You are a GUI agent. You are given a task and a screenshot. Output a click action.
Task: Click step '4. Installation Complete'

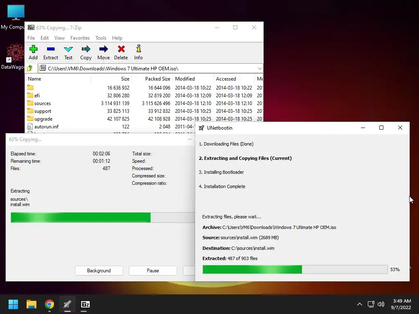point(222,186)
